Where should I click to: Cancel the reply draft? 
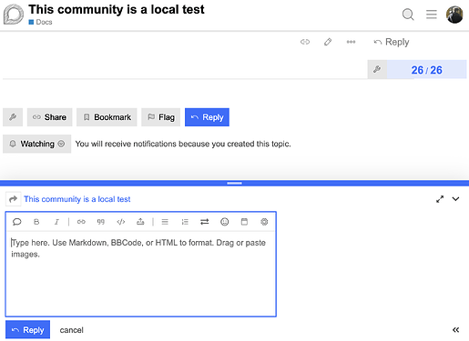71,330
